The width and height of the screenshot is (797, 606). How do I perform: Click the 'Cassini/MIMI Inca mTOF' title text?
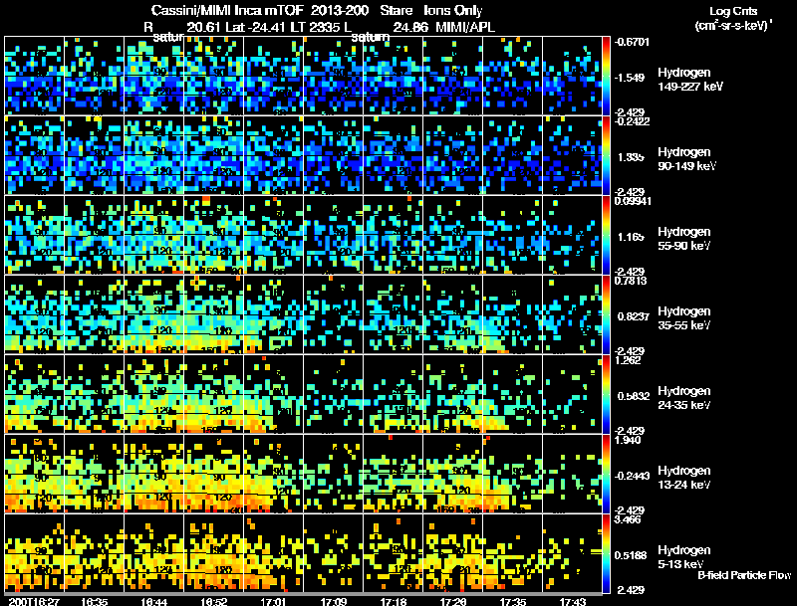pyautogui.click(x=227, y=11)
